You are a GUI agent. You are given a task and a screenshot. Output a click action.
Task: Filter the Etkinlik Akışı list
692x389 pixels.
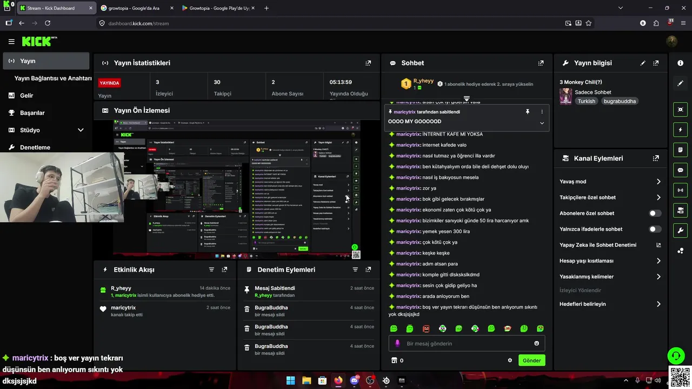211,270
